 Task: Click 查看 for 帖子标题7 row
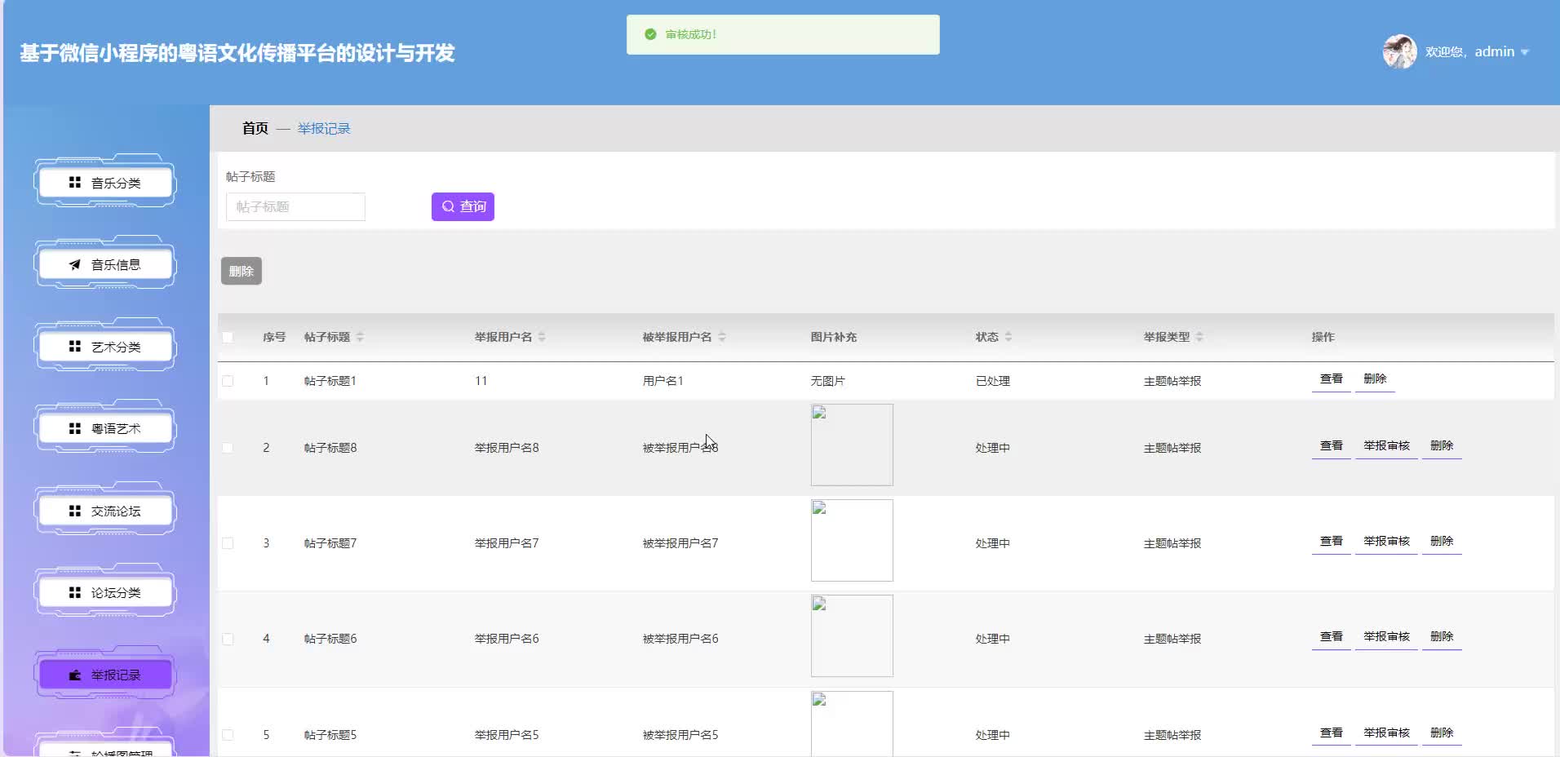pos(1332,542)
